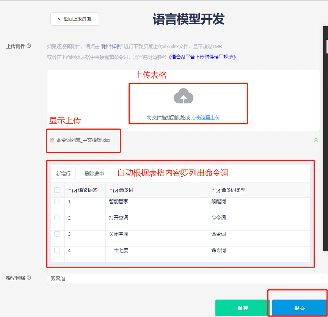Click the 提交 button
Viewport: 328px width, 317px height.
coord(300,308)
